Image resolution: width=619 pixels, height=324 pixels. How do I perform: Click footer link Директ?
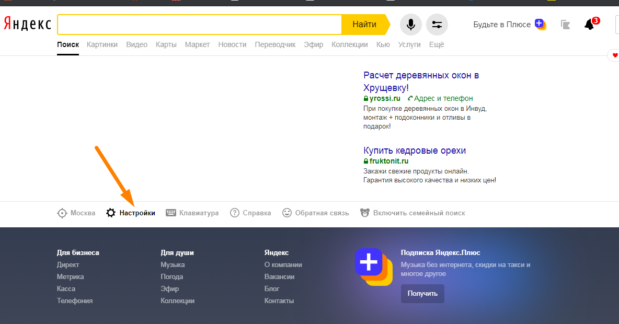point(68,265)
